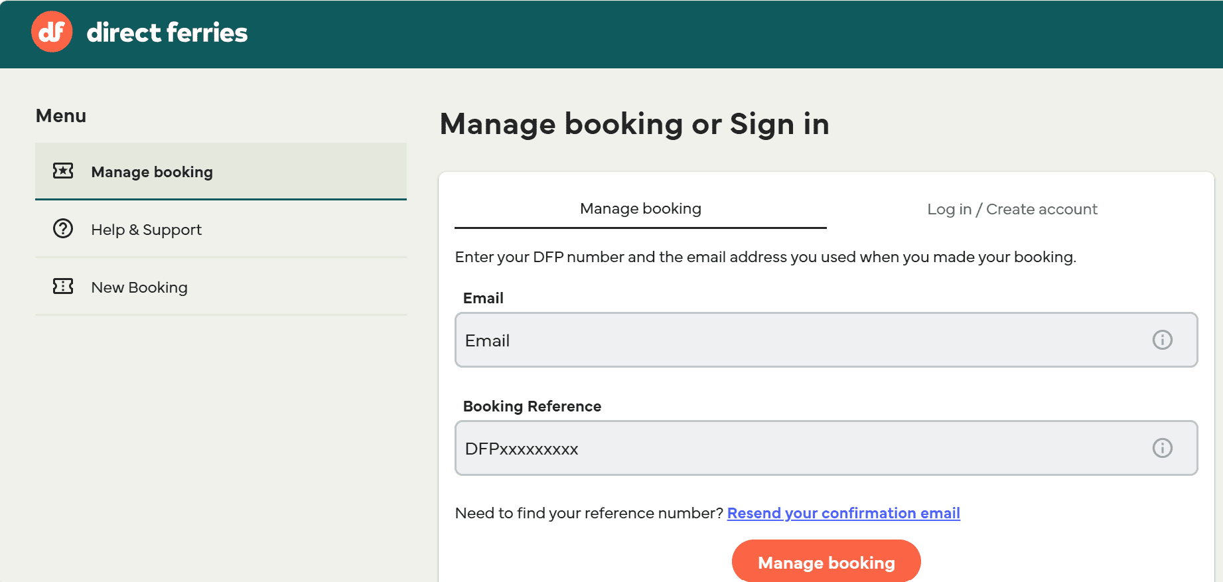This screenshot has width=1223, height=582.
Task: Focus the Booking Reference DFP input field
Action: point(826,448)
